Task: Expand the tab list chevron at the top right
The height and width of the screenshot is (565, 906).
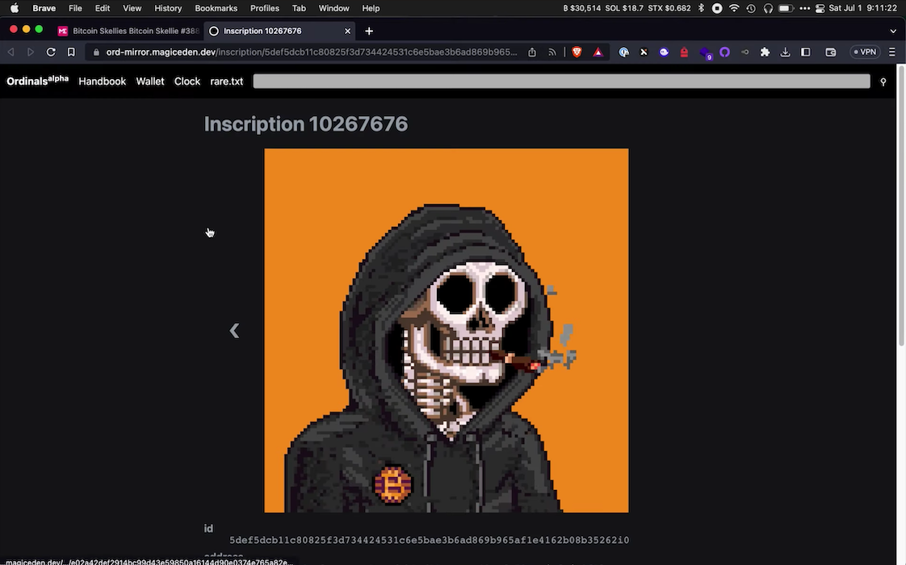Action: [x=893, y=31]
